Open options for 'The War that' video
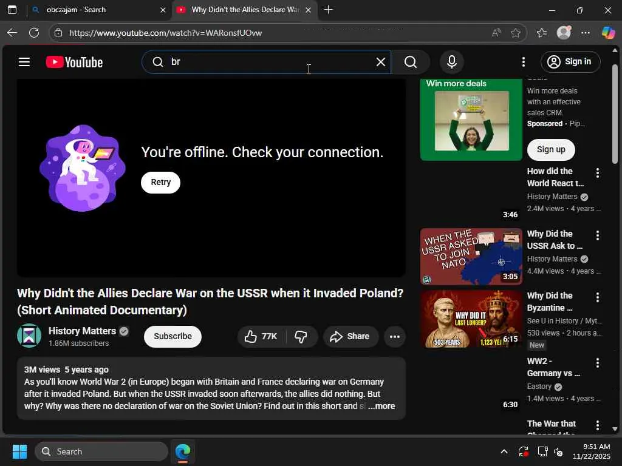The width and height of the screenshot is (622, 466). pos(598,425)
